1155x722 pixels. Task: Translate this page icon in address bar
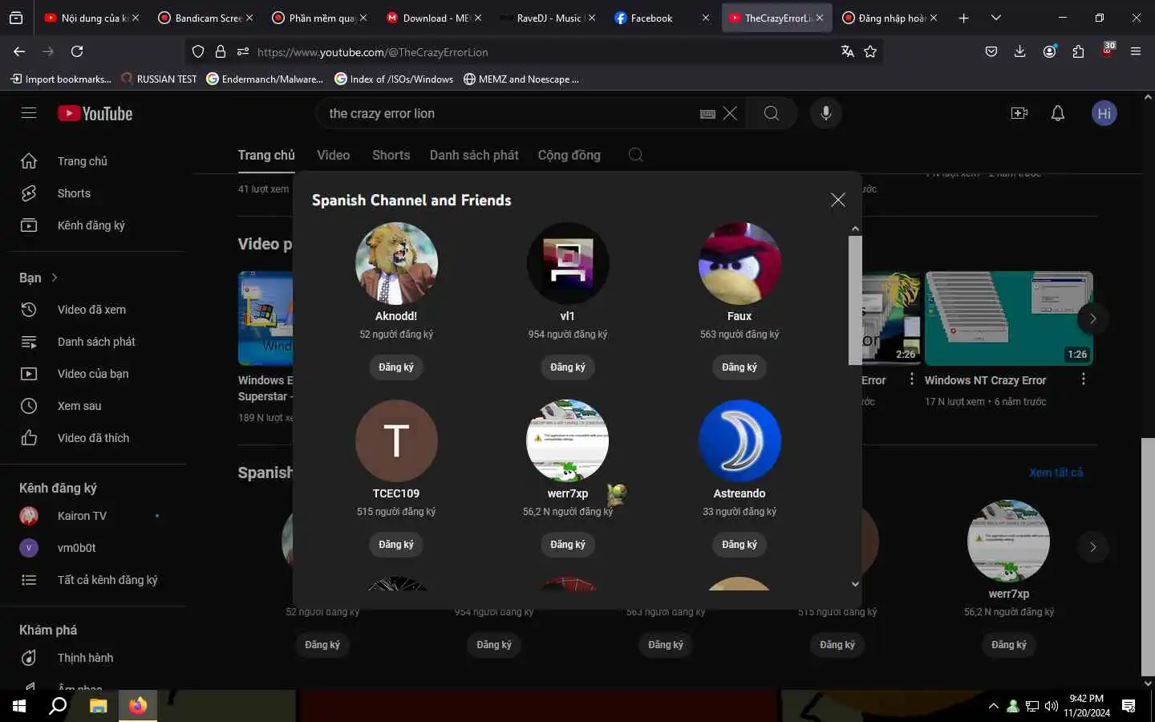click(847, 51)
